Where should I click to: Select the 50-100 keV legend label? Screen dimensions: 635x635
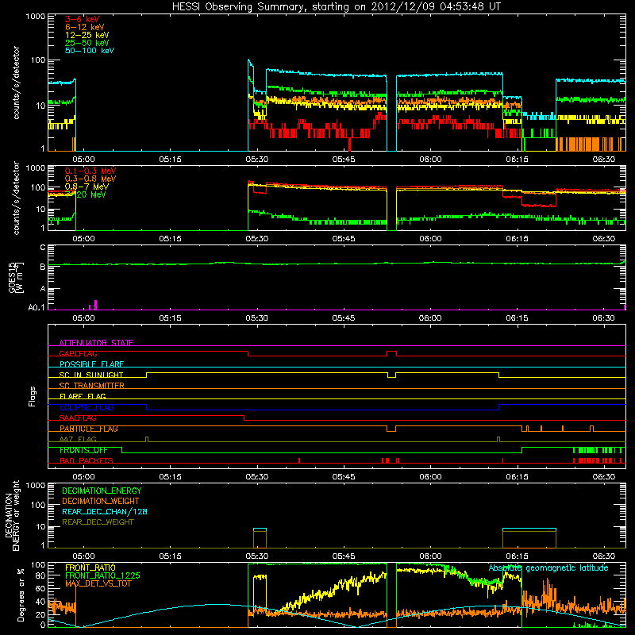(x=90, y=50)
